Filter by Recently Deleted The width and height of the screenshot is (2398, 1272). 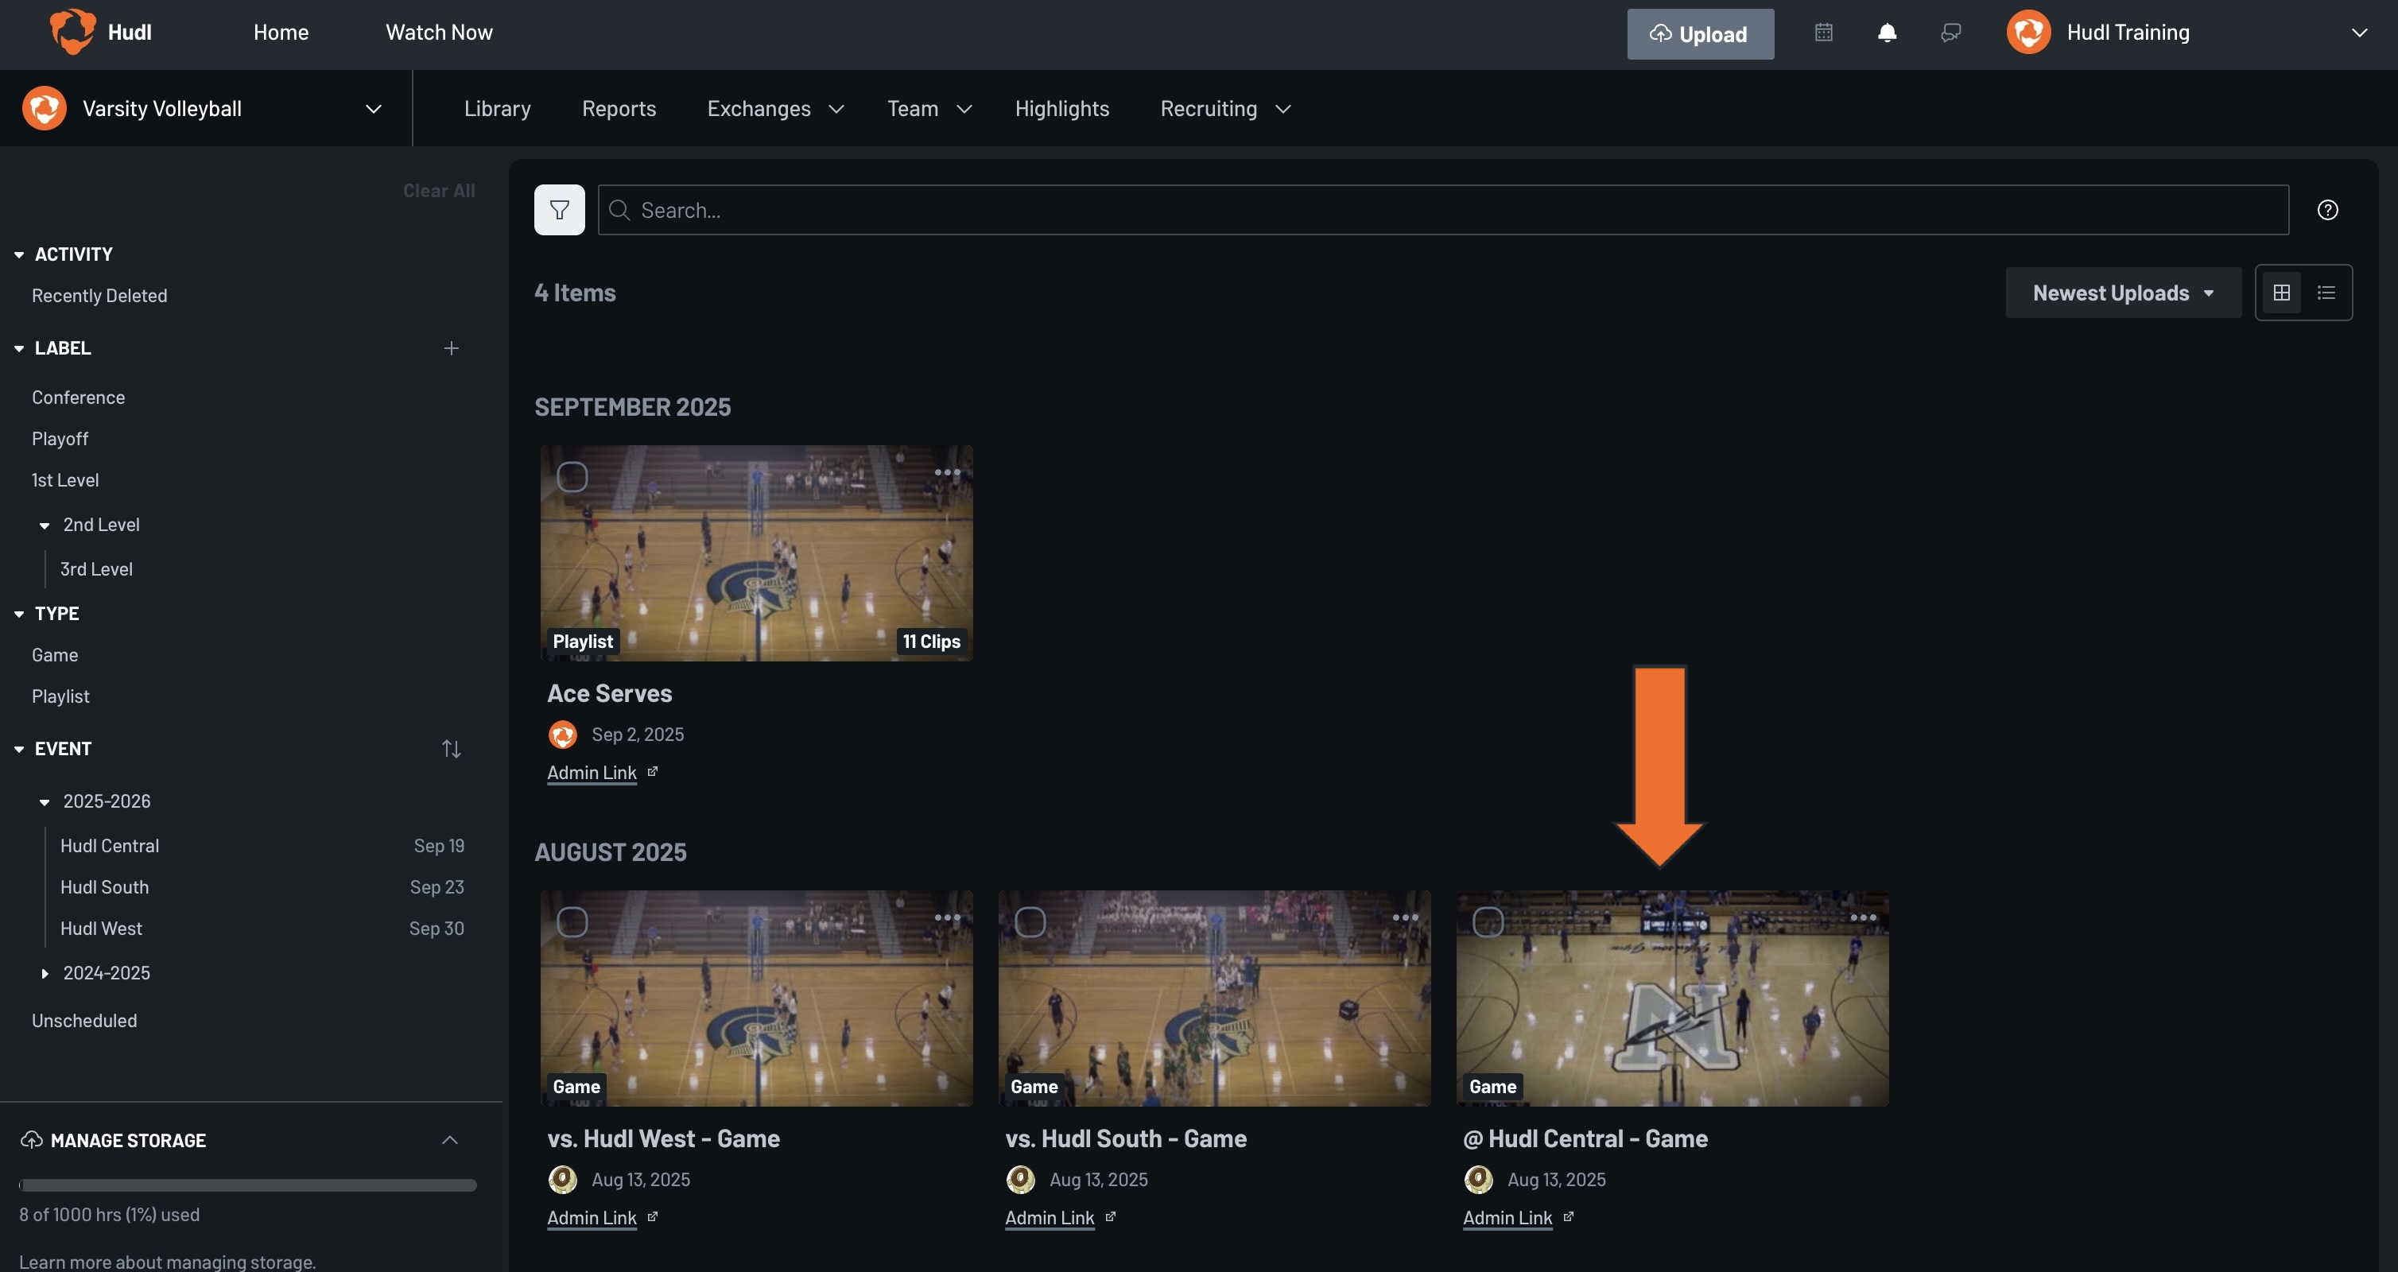pyautogui.click(x=99, y=295)
